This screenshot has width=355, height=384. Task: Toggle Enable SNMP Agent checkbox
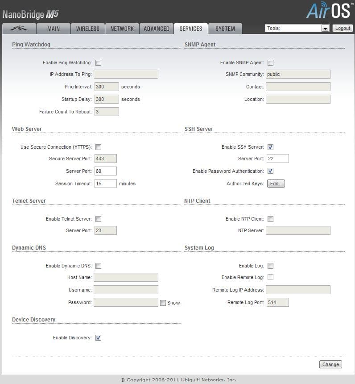coord(270,63)
